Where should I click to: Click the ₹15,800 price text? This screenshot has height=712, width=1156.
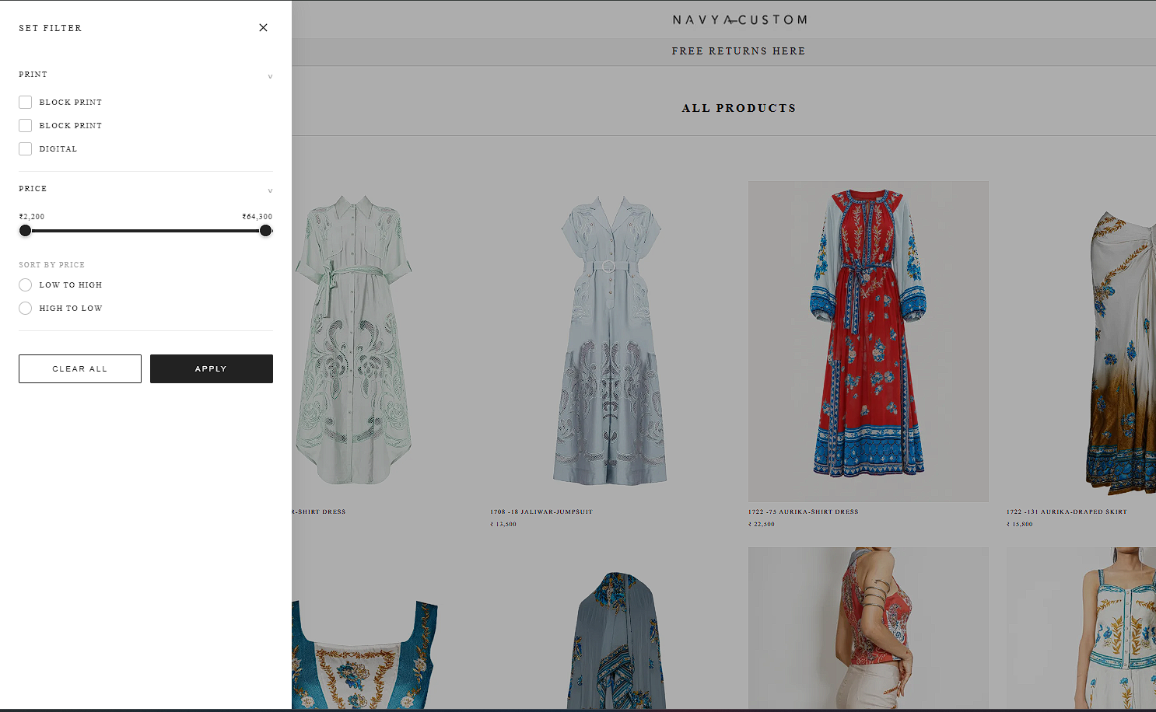tap(1020, 525)
